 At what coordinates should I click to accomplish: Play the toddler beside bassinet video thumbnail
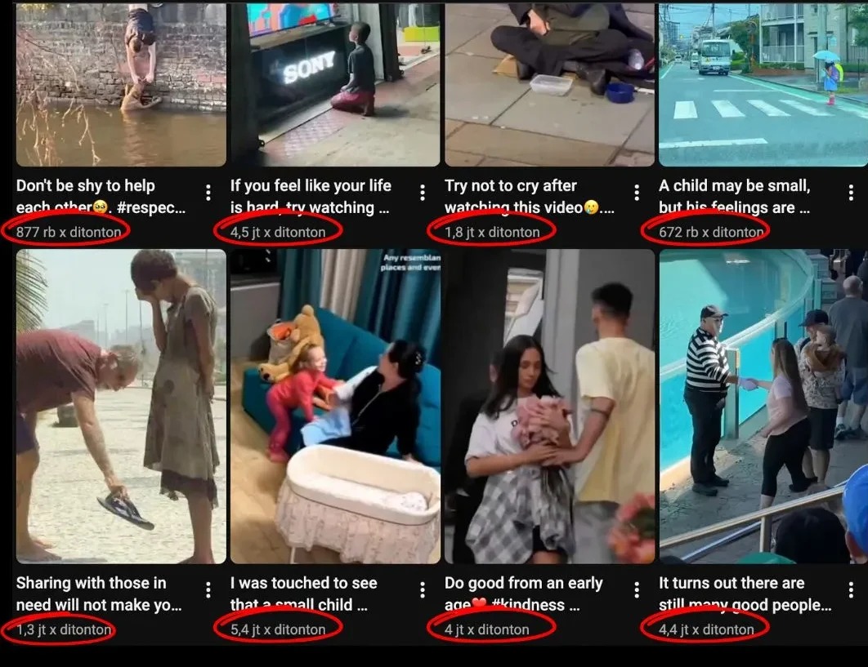pyautogui.click(x=335, y=407)
